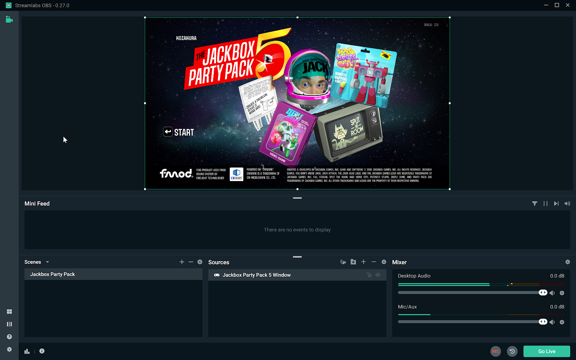Click the resize bar above Mini Feed
Viewport: 576px width, 360px height.
click(297, 198)
